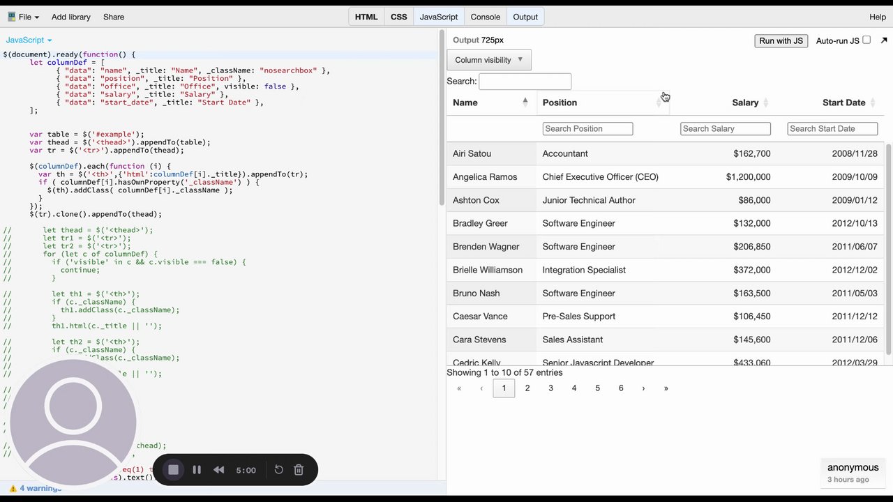Go to page 6 of the table
This screenshot has height=502, width=893.
point(621,388)
